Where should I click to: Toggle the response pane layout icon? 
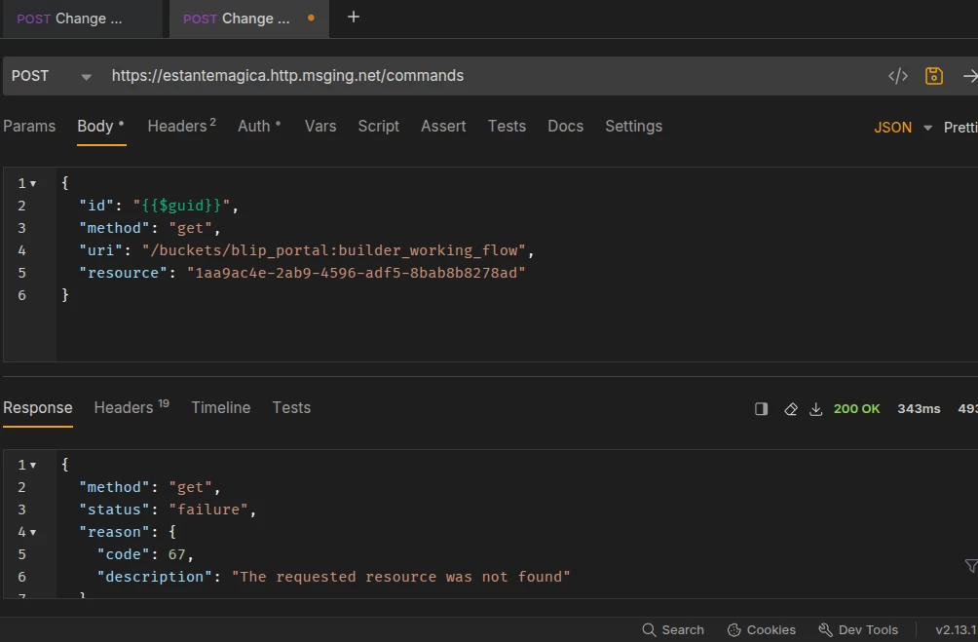762,409
